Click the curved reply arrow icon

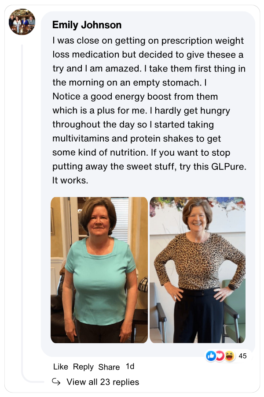(56, 382)
